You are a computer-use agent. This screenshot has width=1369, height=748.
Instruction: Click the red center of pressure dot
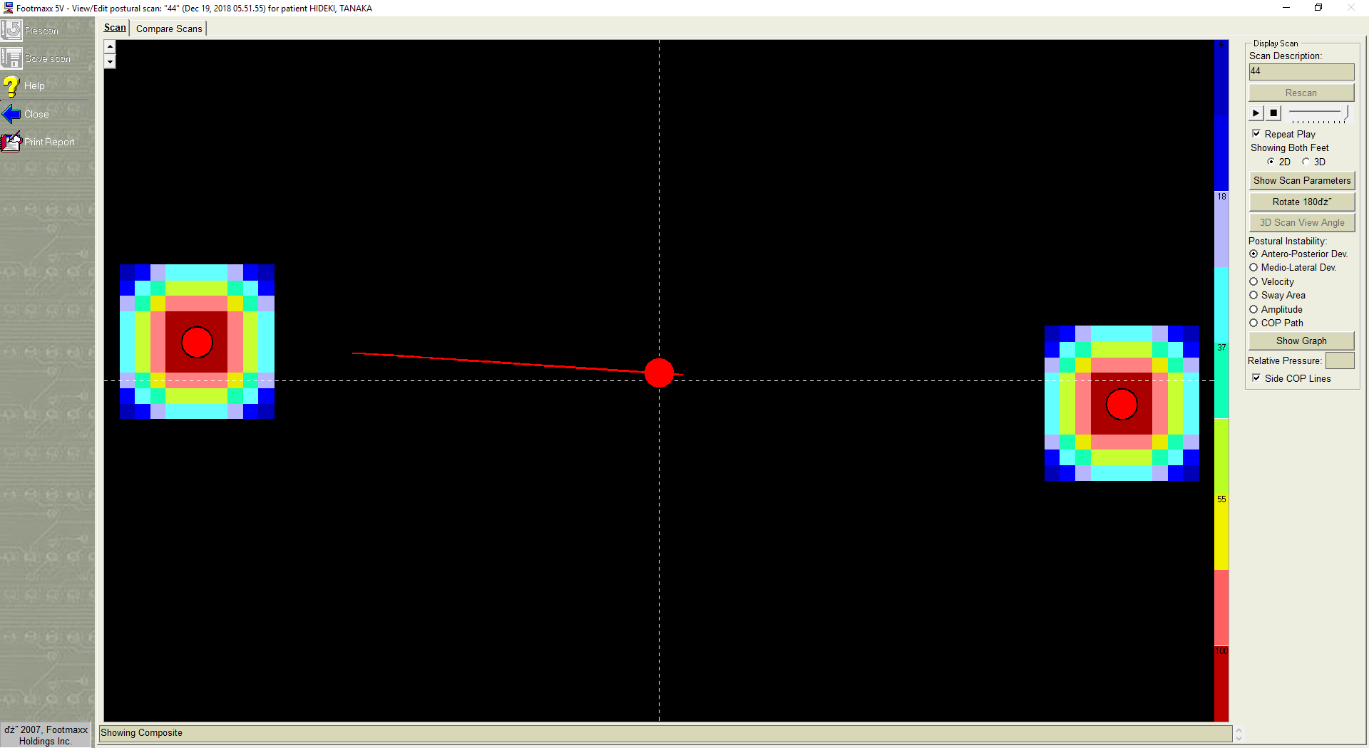click(x=659, y=373)
